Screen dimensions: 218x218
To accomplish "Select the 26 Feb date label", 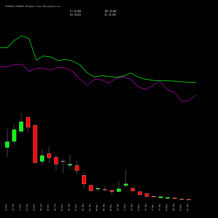I will (69, 208).
